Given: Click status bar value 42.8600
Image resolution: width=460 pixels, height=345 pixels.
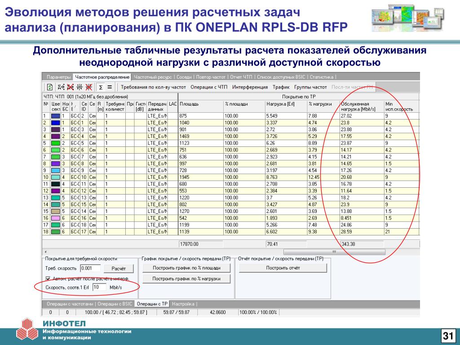Looking at the screenshot, I should click(218, 313).
